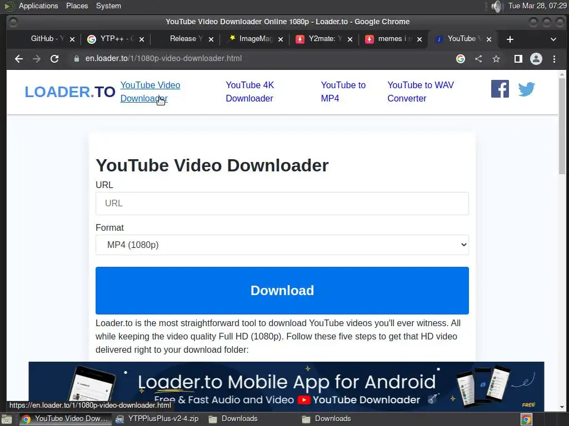Open YouTube 4K Downloader link
569x426 pixels.
pos(249,92)
